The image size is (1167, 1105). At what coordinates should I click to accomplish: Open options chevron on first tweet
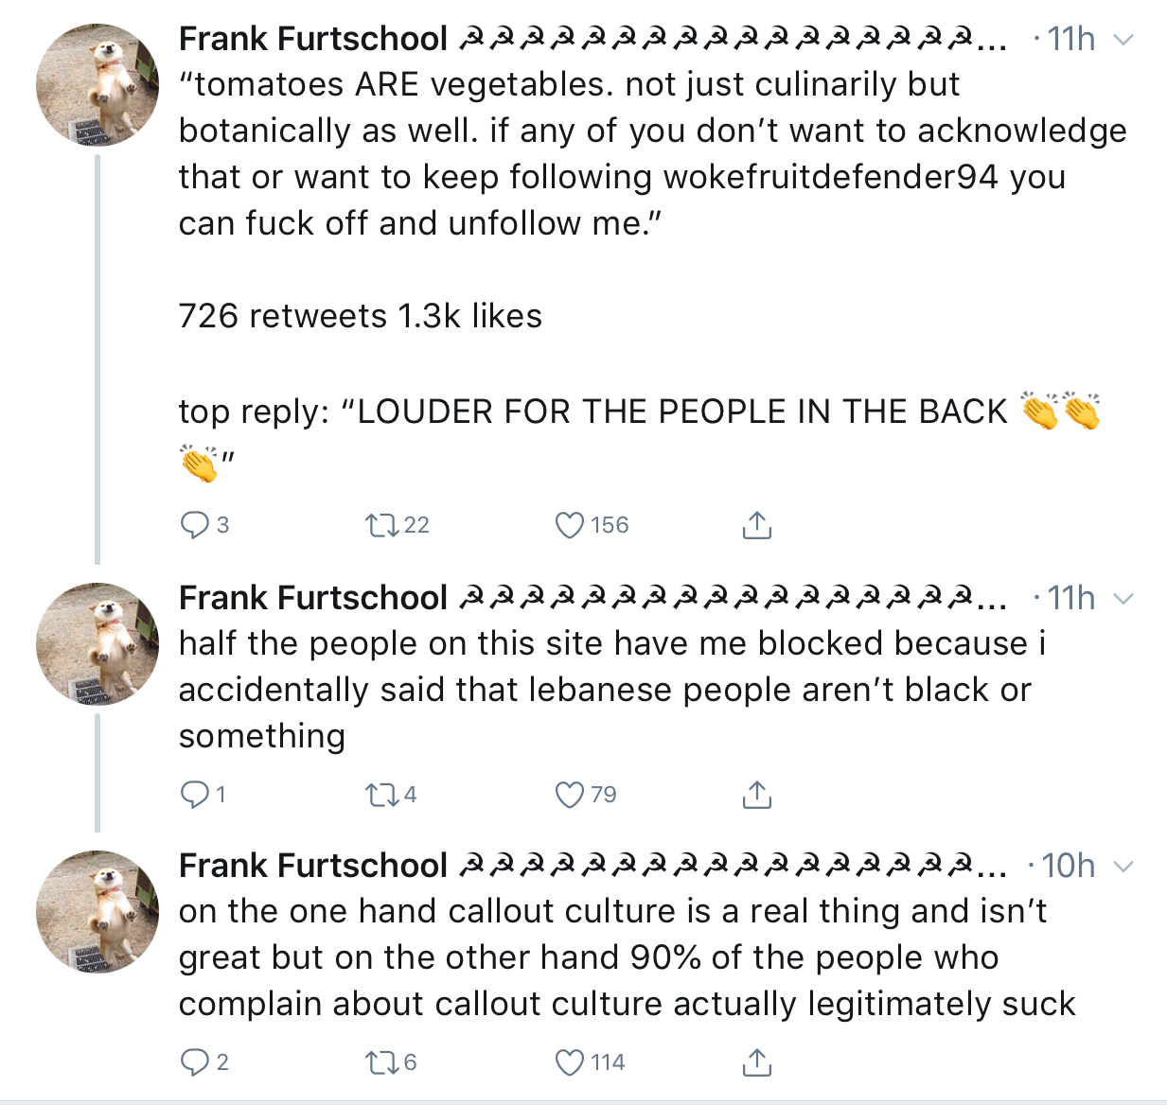tap(1123, 40)
